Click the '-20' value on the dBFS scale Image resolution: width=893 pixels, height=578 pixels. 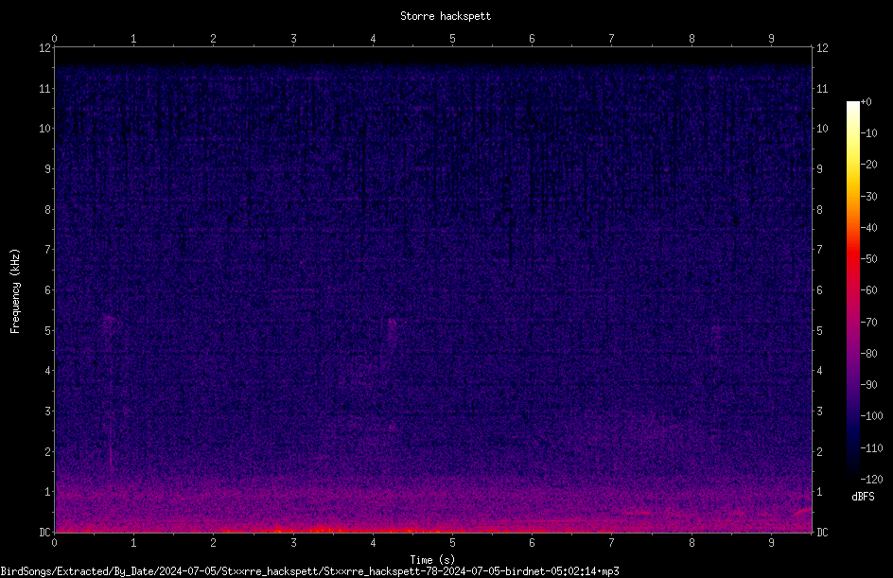[868, 165]
